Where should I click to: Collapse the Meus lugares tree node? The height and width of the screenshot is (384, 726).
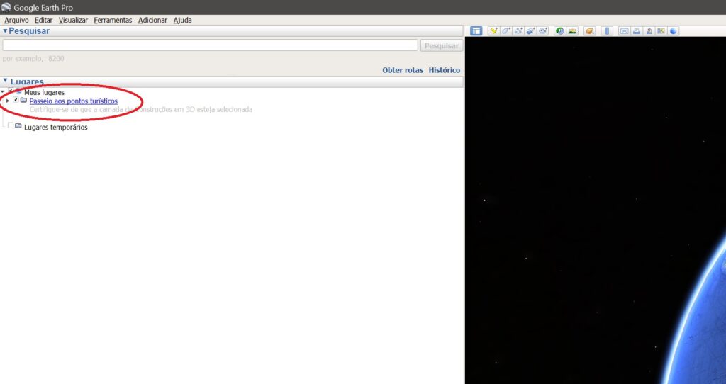pos(2,92)
